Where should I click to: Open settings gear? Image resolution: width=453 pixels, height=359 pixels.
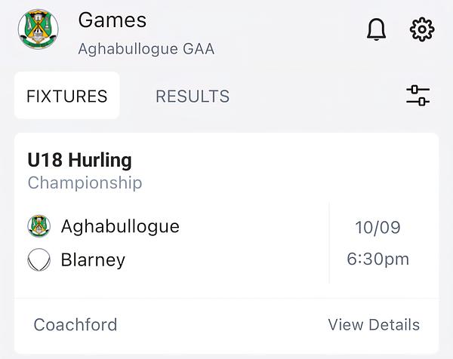click(422, 29)
